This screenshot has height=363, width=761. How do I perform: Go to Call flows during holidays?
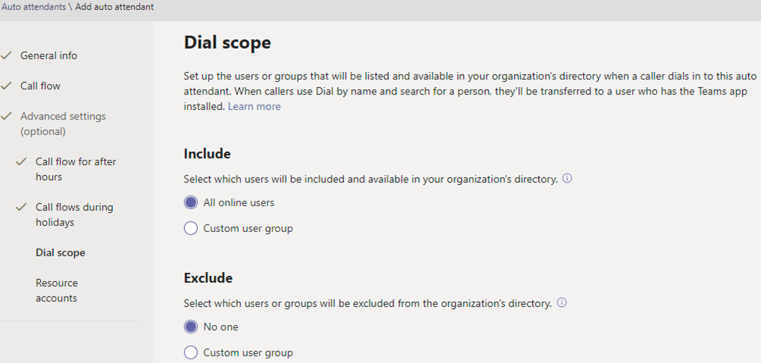pos(74,214)
